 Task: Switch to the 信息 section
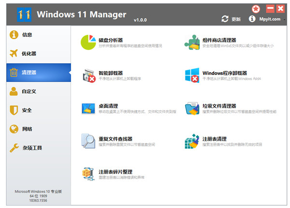39,35
